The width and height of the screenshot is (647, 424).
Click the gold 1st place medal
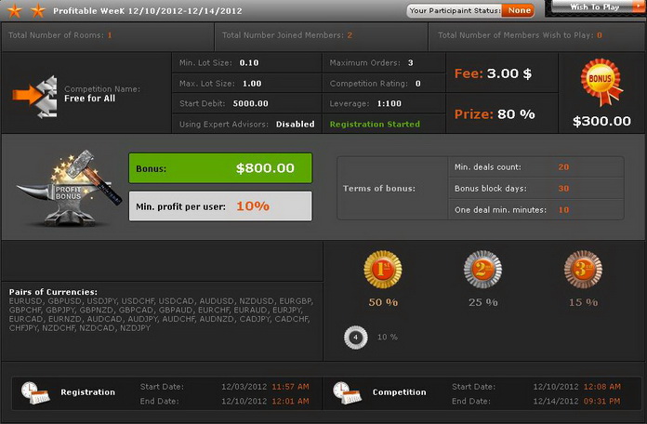[382, 269]
